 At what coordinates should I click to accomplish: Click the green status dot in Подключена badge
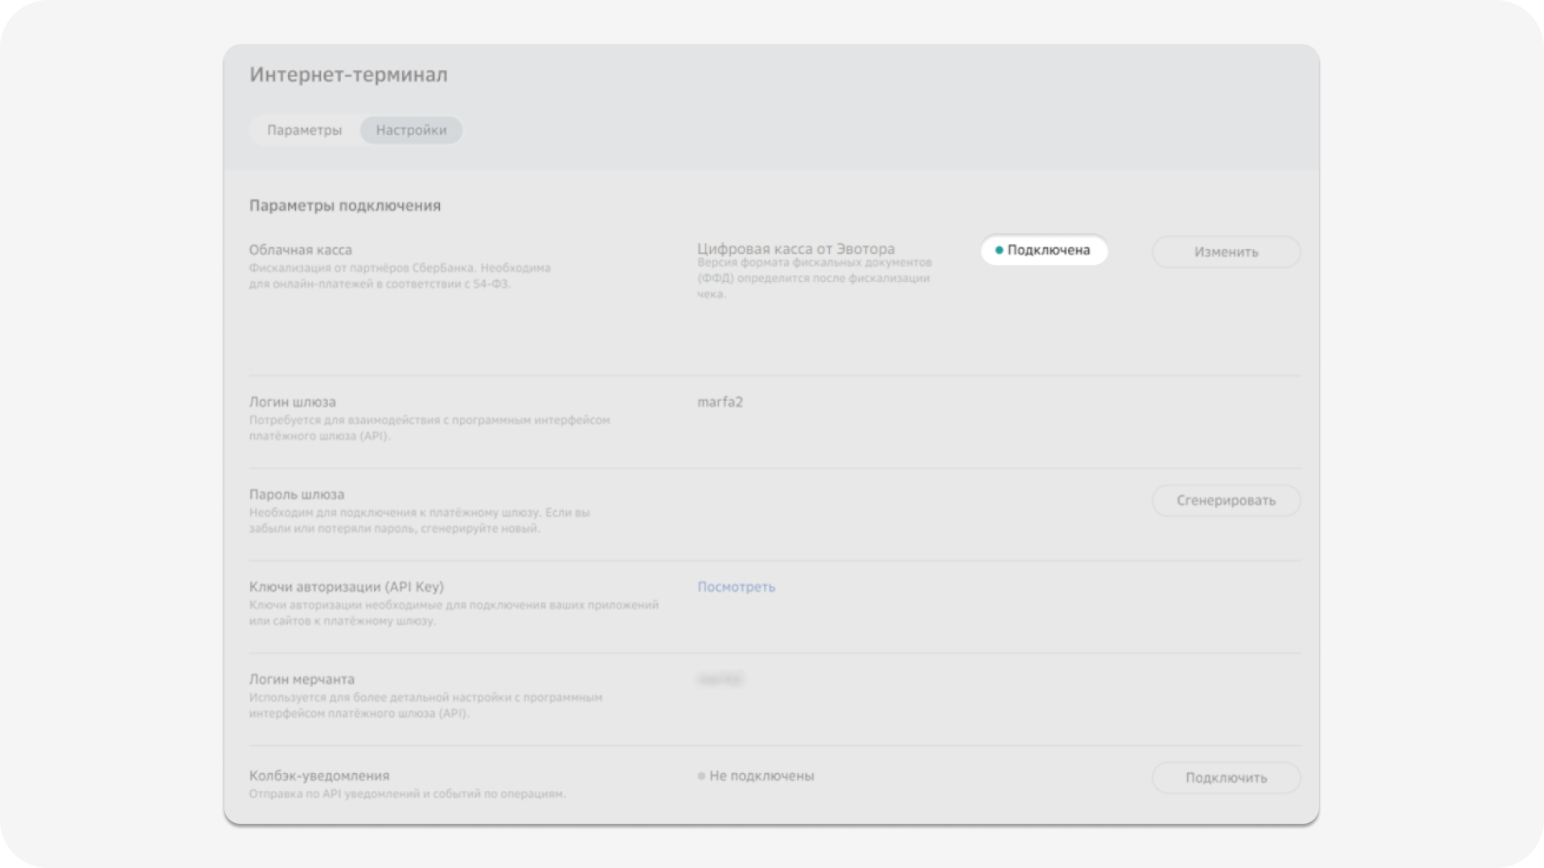[999, 250]
